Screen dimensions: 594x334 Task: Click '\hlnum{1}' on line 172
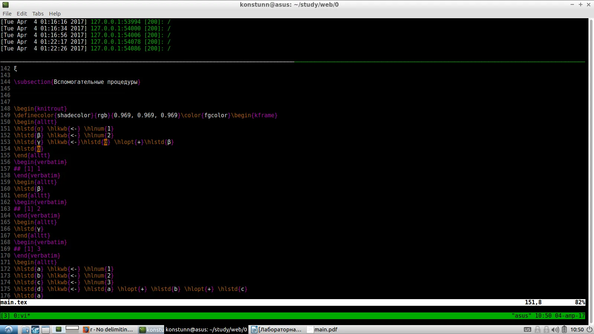point(99,269)
